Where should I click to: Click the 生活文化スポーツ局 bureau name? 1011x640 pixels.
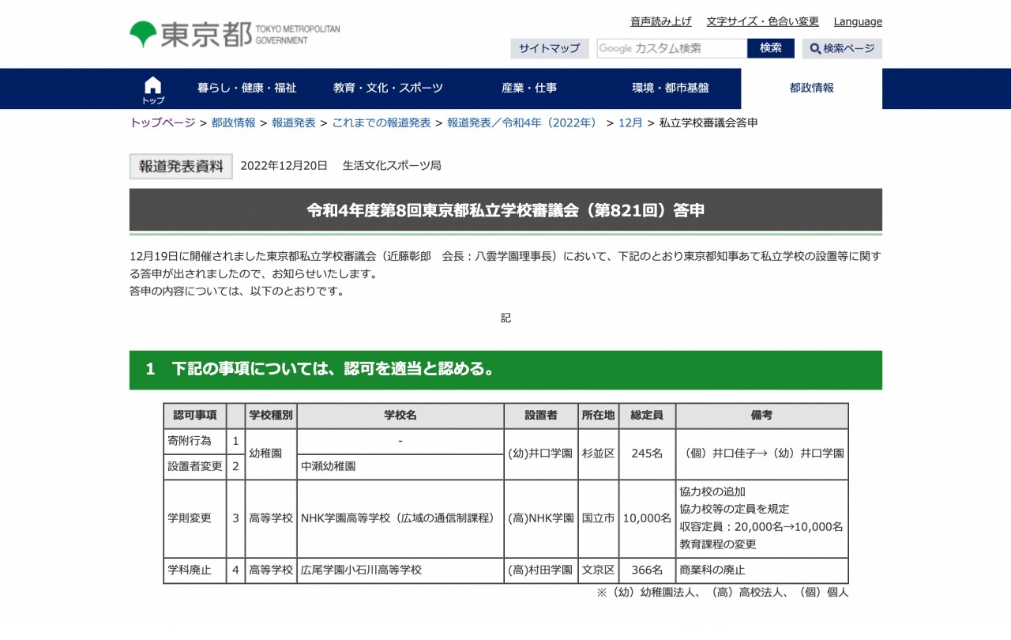point(392,166)
